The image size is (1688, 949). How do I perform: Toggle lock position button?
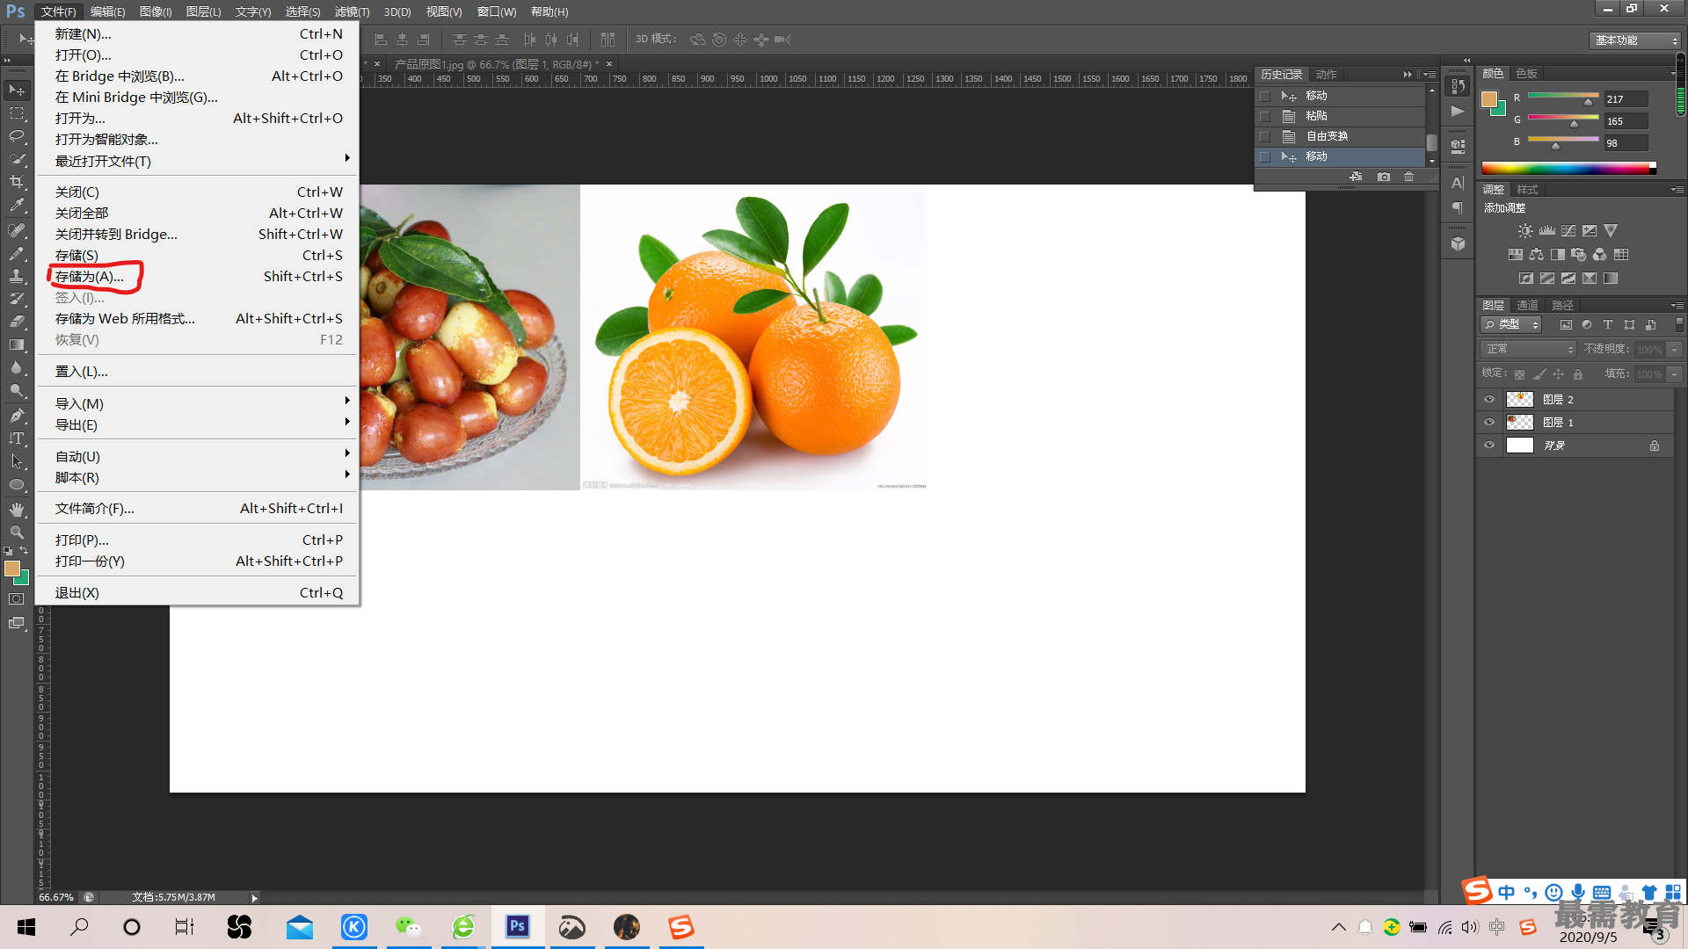pos(1559,374)
